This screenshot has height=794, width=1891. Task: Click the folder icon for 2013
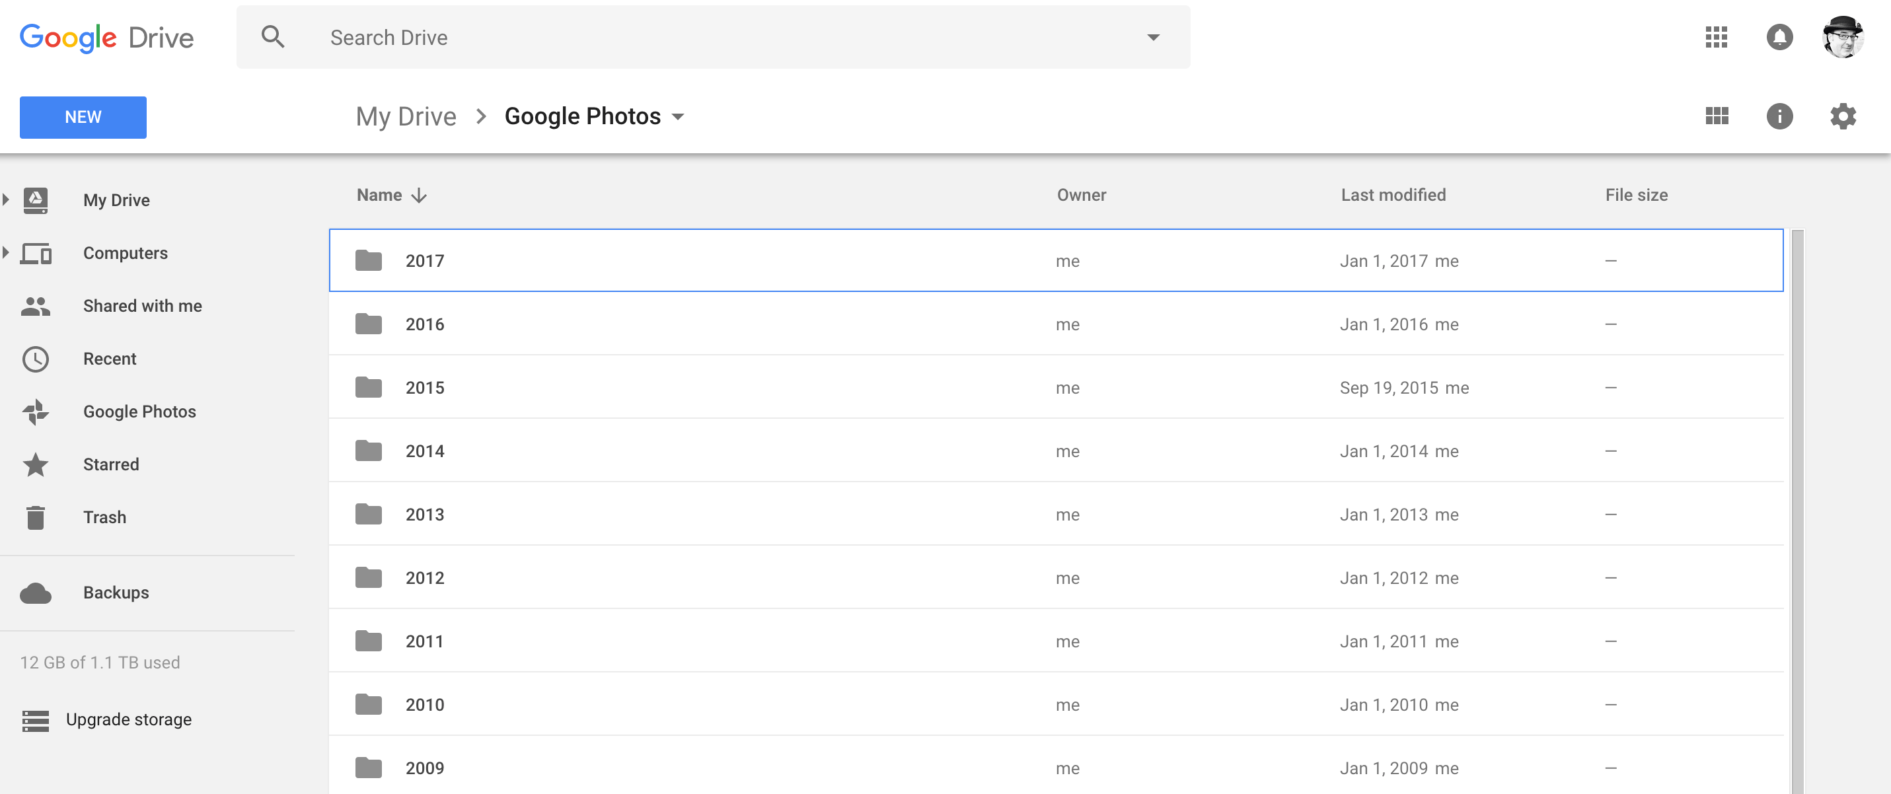[369, 515]
